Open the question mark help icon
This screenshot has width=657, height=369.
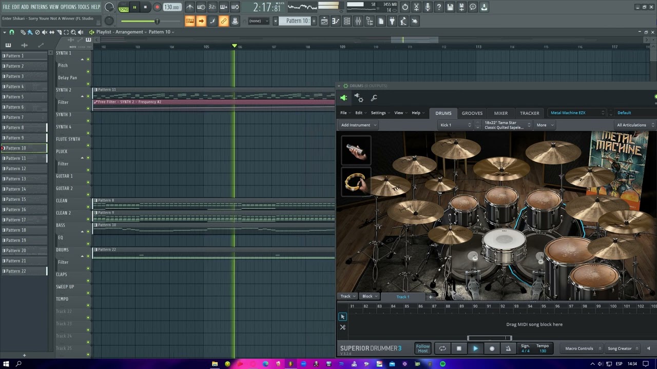pos(439,7)
